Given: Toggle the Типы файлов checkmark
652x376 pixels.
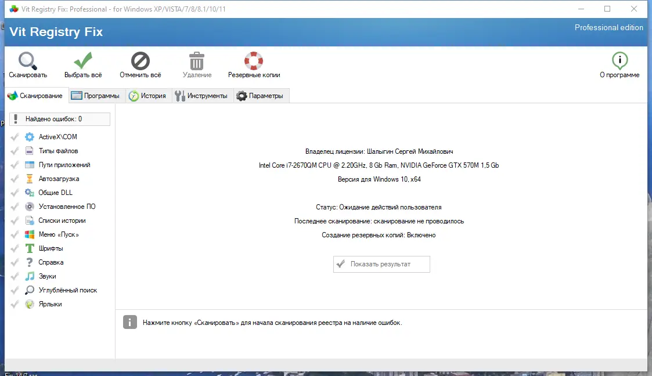Looking at the screenshot, I should pyautogui.click(x=15, y=151).
